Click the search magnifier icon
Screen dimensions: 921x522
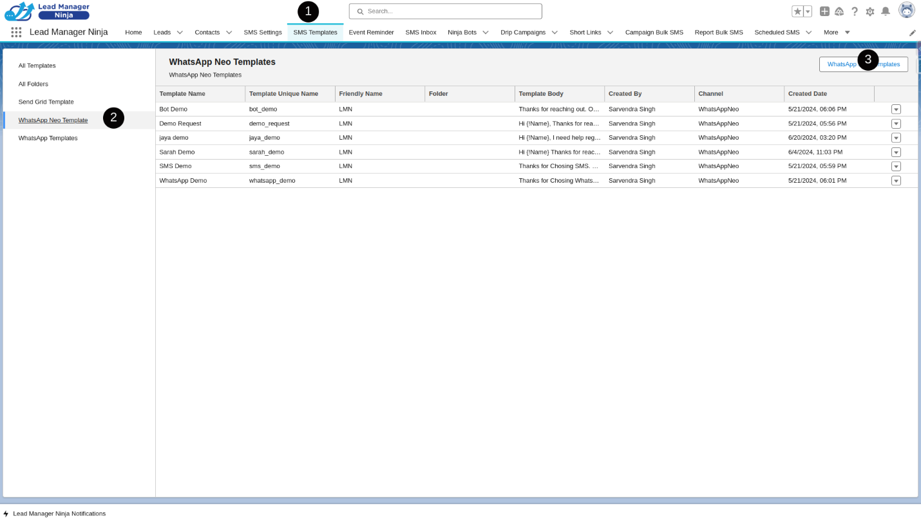(x=360, y=12)
